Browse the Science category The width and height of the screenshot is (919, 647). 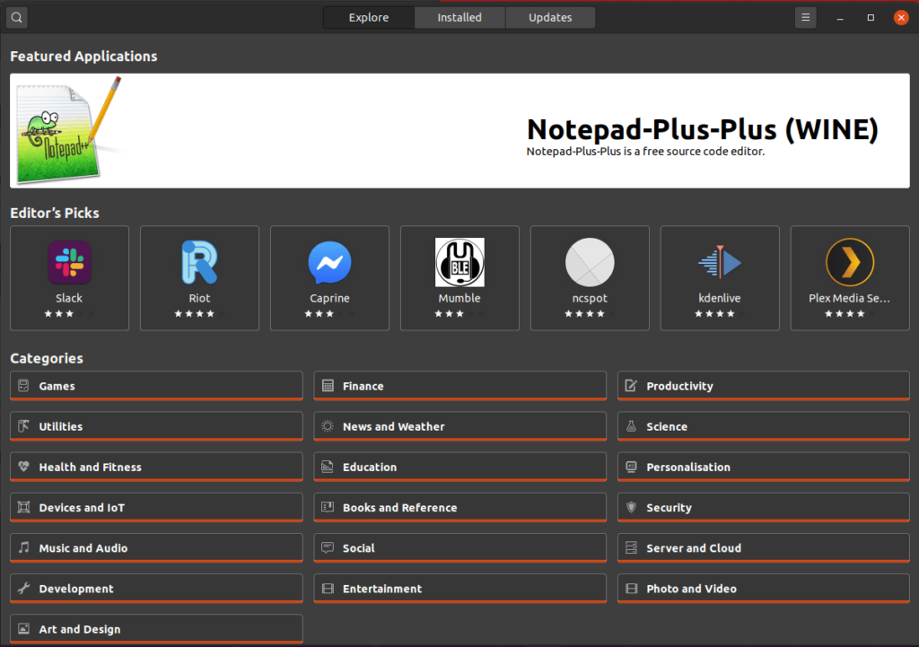pos(764,426)
